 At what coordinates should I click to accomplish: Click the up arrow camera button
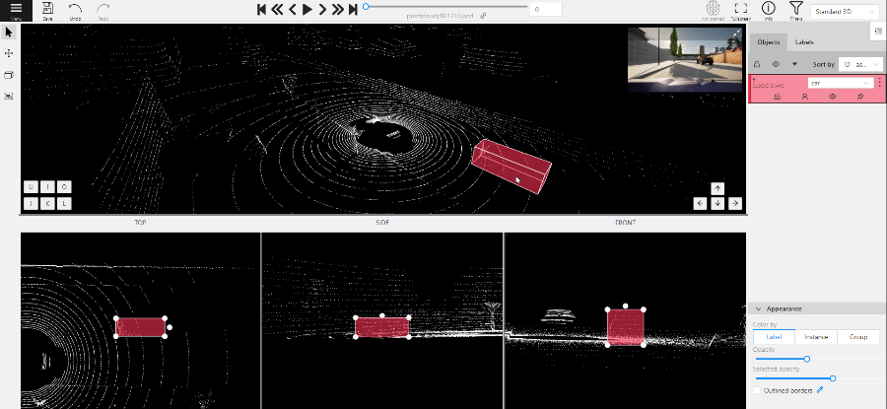[717, 187]
